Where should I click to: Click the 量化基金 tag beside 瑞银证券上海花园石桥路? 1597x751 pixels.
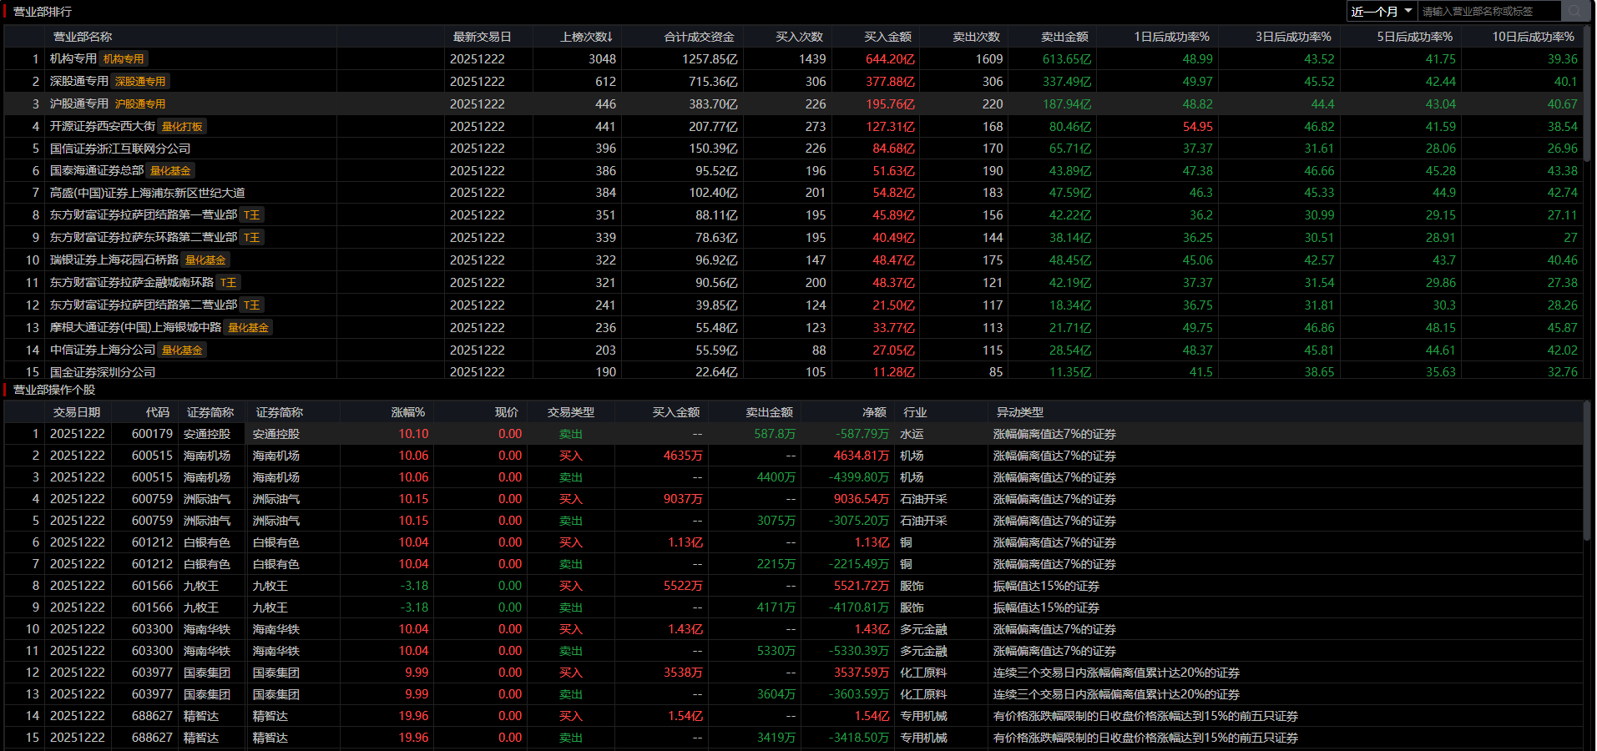(205, 260)
